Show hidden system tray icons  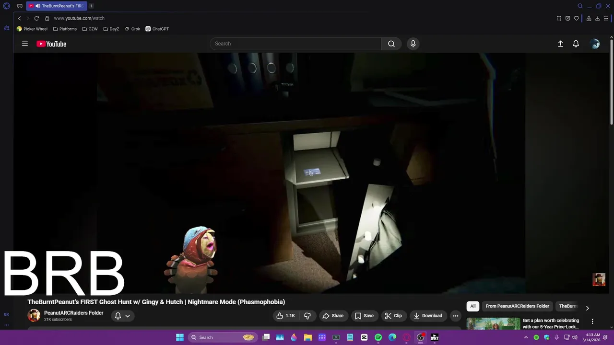tap(526, 337)
